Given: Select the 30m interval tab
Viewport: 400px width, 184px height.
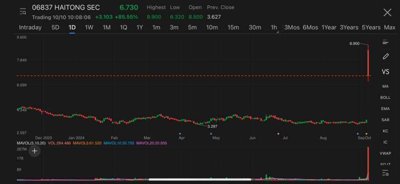Looking at the screenshot, I should pyautogui.click(x=255, y=28).
